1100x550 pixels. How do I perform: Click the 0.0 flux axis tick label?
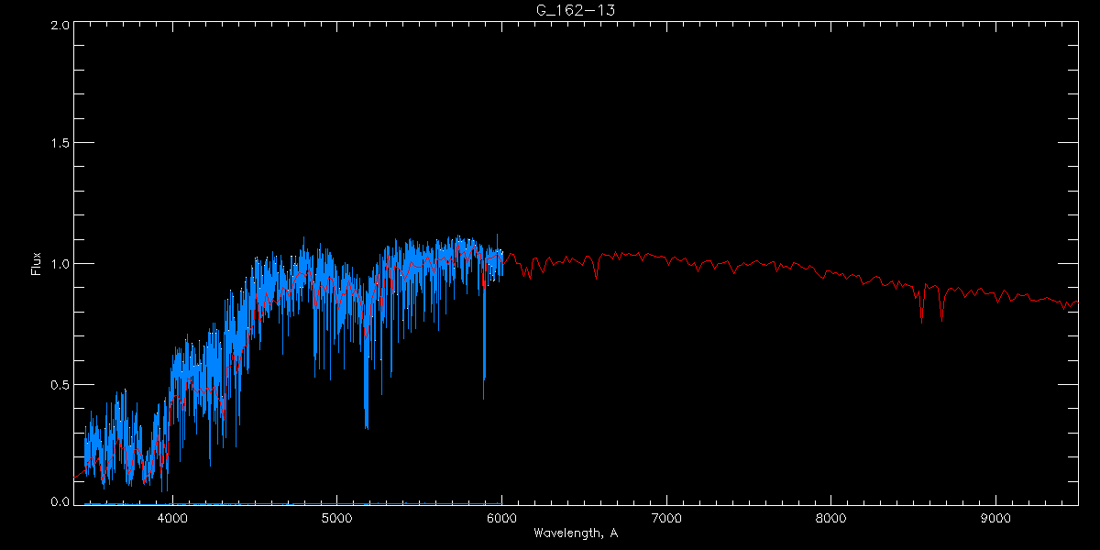coord(60,500)
